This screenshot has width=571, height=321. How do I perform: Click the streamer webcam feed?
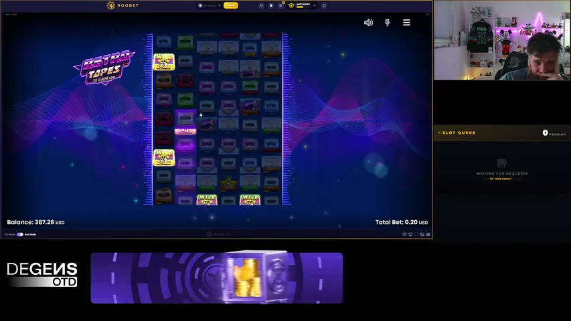[502, 40]
